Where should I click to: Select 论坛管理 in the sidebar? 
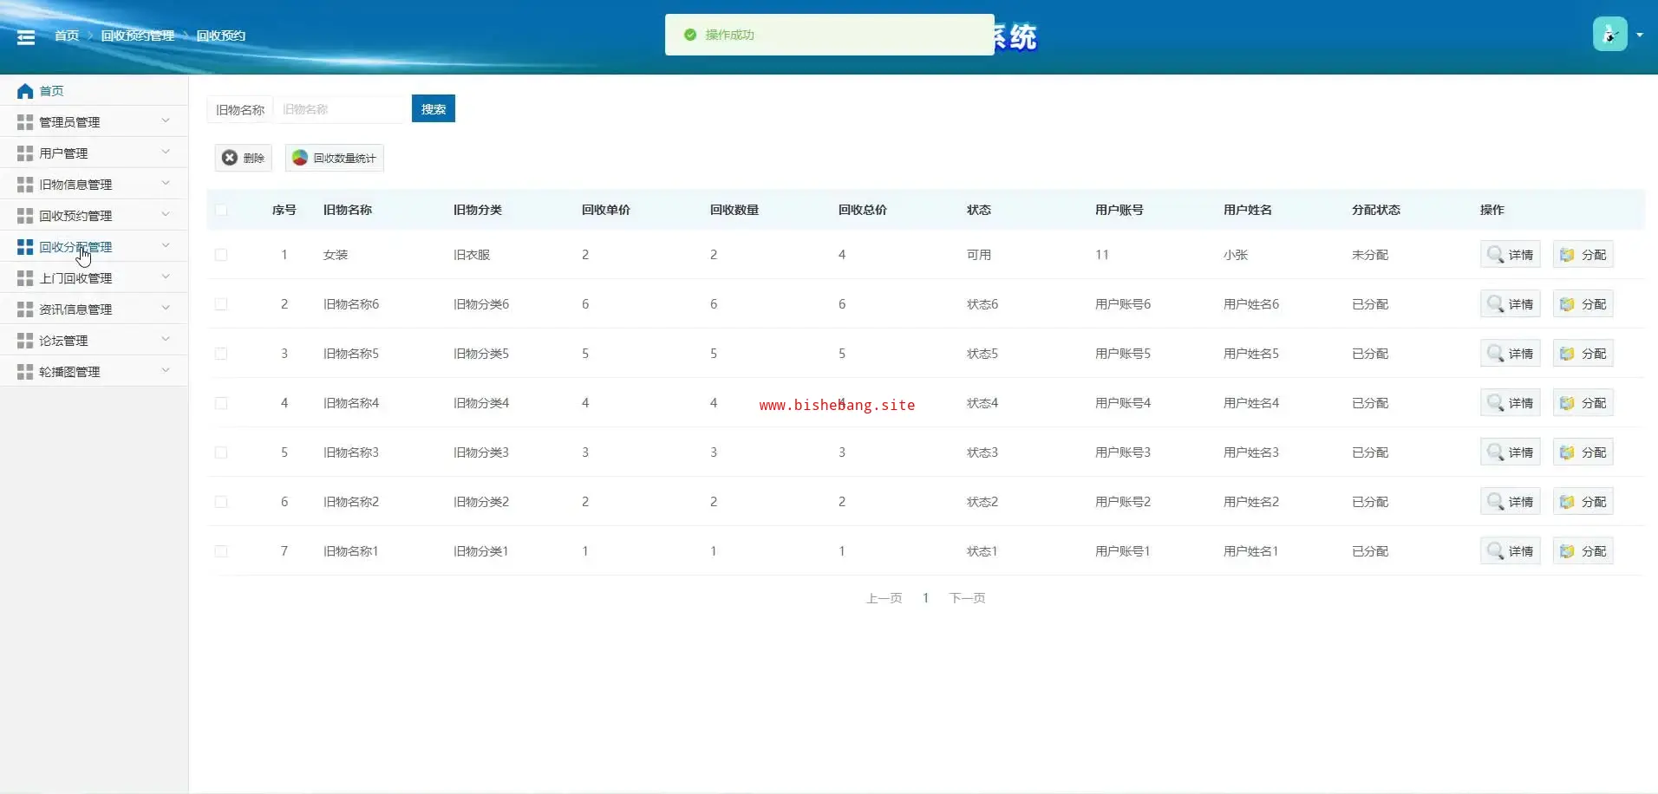63,341
